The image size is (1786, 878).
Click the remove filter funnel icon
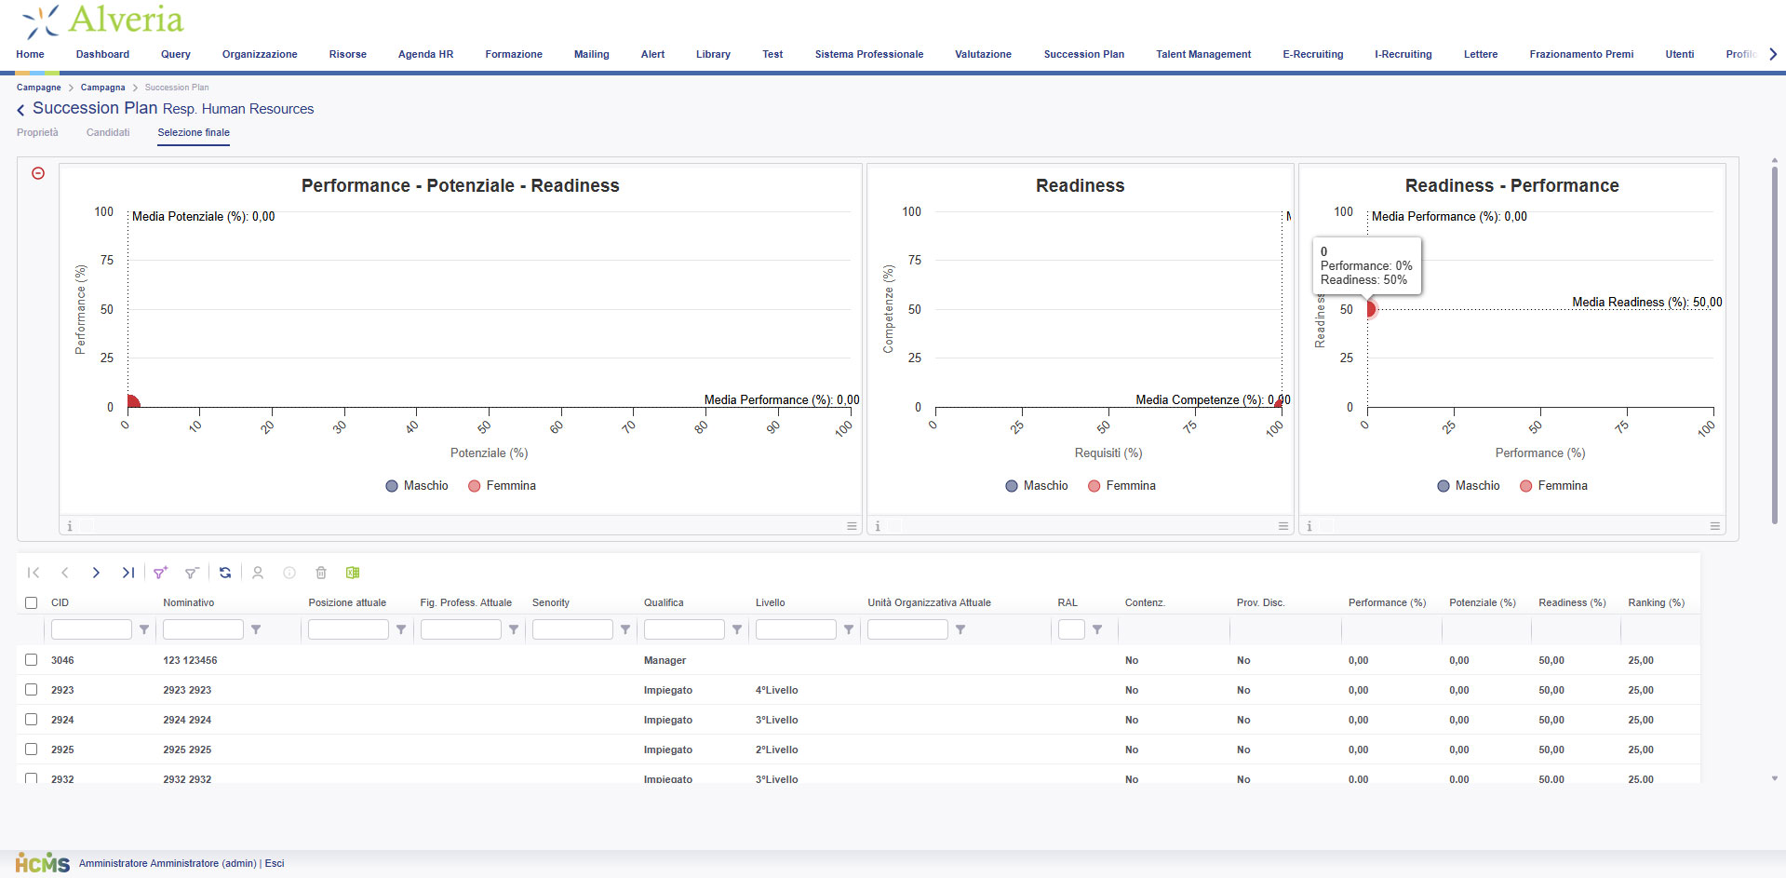(192, 573)
